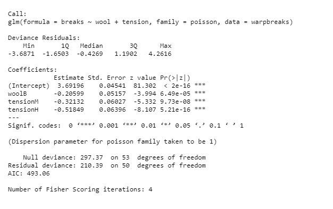Select the 'Deviance Residuals:' heading

coord(44,38)
